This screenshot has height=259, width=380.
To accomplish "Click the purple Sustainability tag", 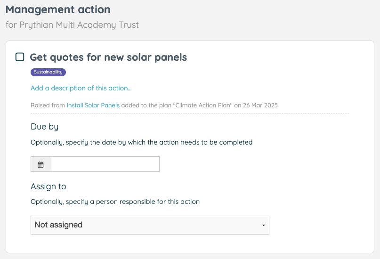I will click(x=48, y=72).
